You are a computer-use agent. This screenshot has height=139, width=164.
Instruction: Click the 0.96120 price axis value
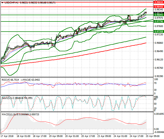[159, 60]
